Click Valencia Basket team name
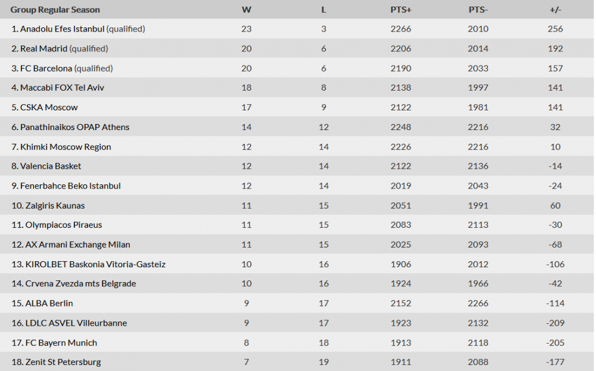 [51, 166]
